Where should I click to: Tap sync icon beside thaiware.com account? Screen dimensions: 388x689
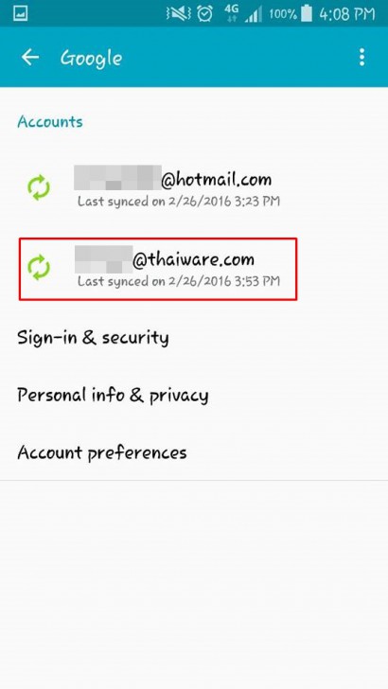[39, 267]
